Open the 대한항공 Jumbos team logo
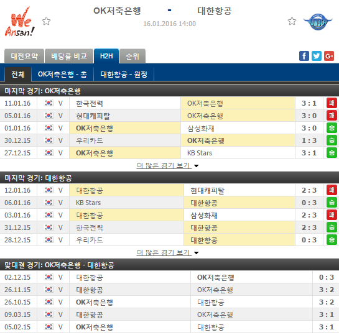 pos(318,22)
